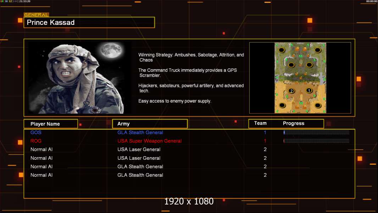Click the red player name ROG
The image size is (378, 213).
36,141
